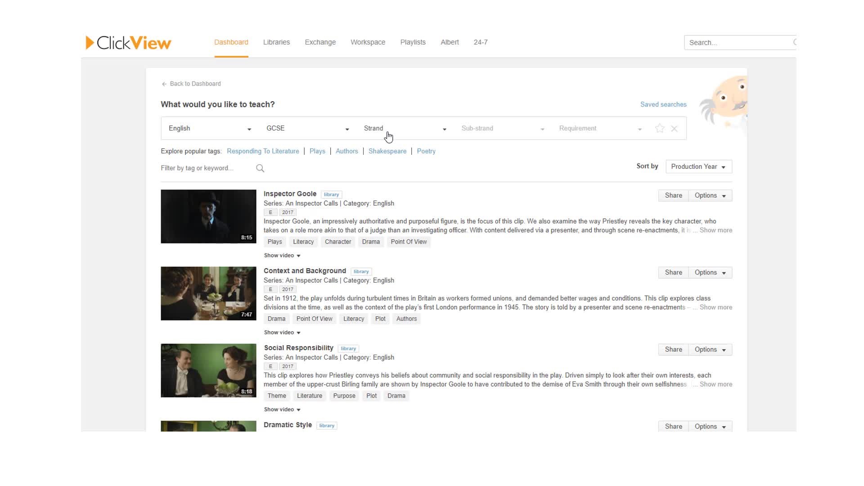Click the Poetry popular tag
Image resolution: width=864 pixels, height=486 pixels.
(x=426, y=151)
